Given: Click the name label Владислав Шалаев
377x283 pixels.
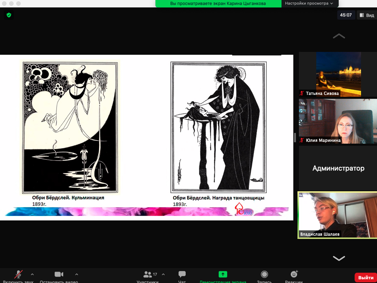Looking at the screenshot, I should tap(320, 234).
